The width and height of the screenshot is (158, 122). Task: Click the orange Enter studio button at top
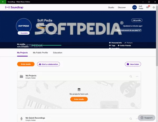click(x=26, y=64)
